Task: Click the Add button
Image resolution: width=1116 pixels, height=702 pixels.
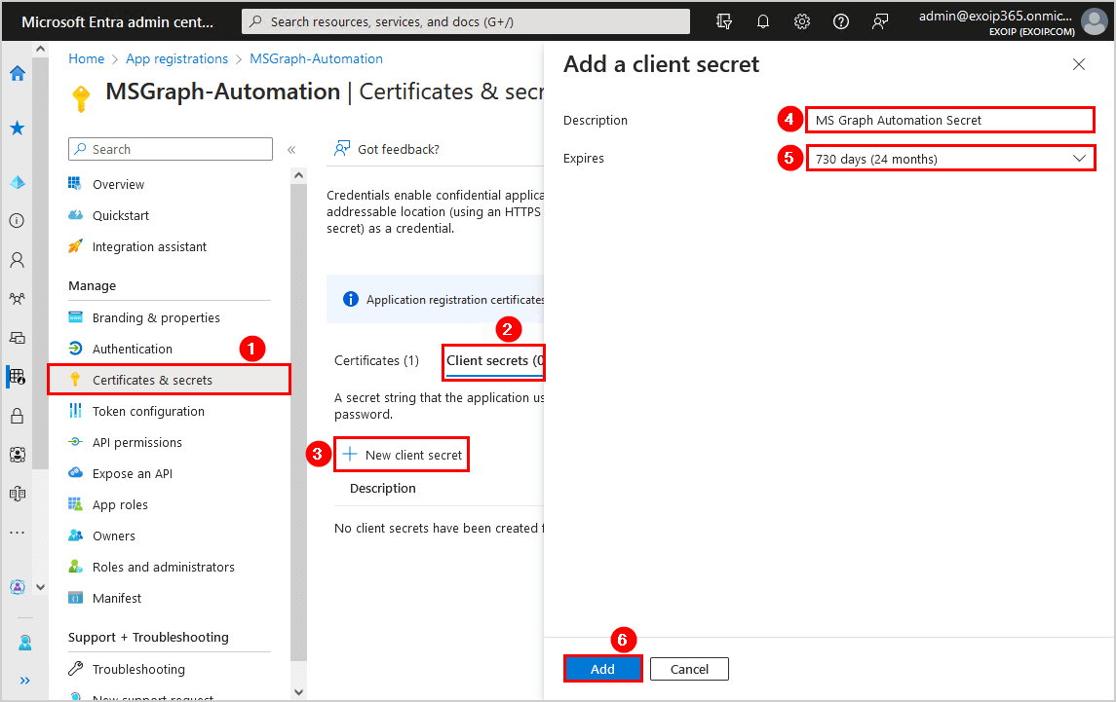Action: click(603, 669)
